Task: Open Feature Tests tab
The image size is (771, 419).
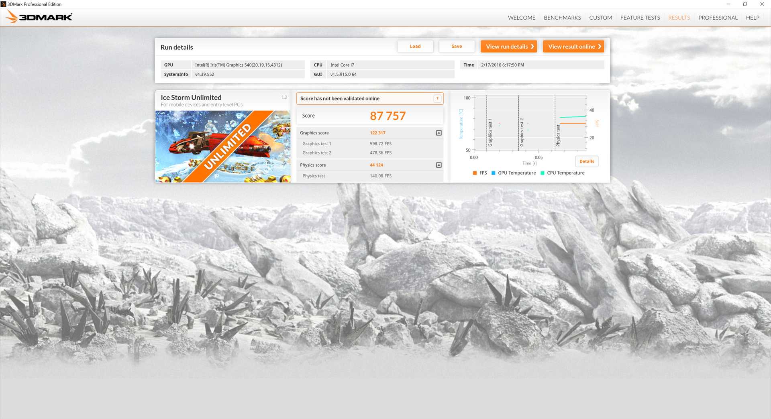Action: (x=640, y=18)
